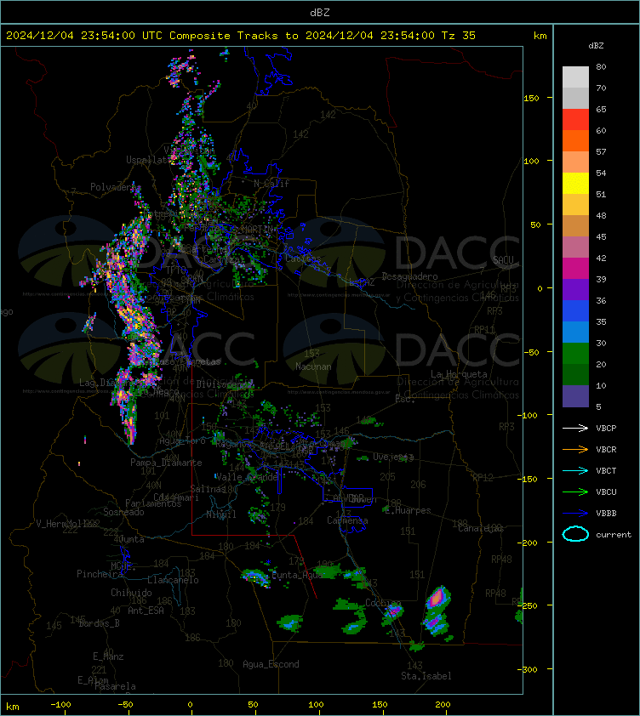Click the blue VBBB arrow icon in legend
This screenshot has width=640, height=716.
(x=575, y=514)
